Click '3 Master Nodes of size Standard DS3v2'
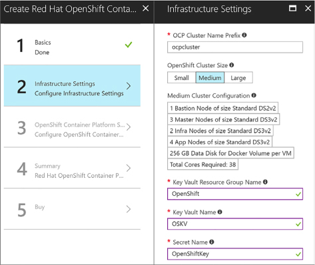The image size is (315, 265). tap(223, 119)
